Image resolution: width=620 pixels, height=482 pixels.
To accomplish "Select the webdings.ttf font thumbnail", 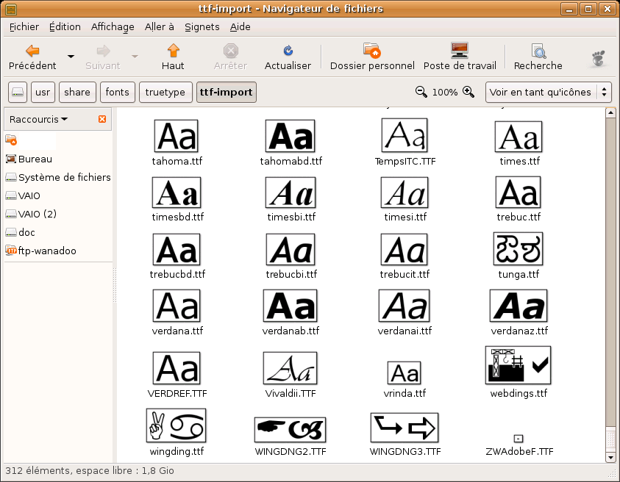I will (x=518, y=365).
